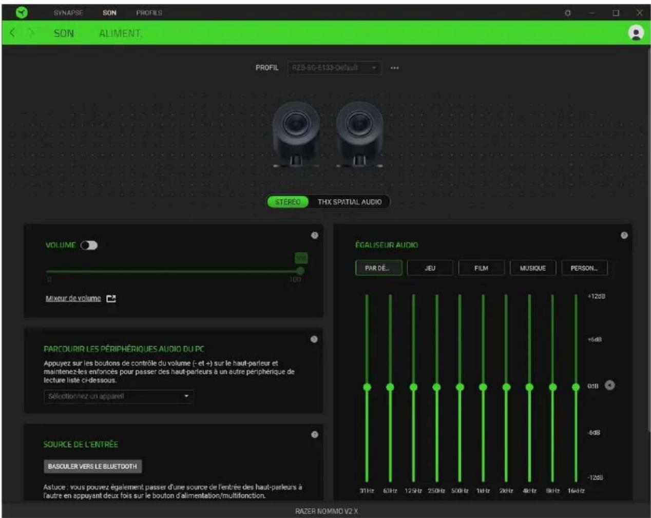The height and width of the screenshot is (518, 651).
Task: Click the 4kHz equalizer slider handle
Action: 529,387
